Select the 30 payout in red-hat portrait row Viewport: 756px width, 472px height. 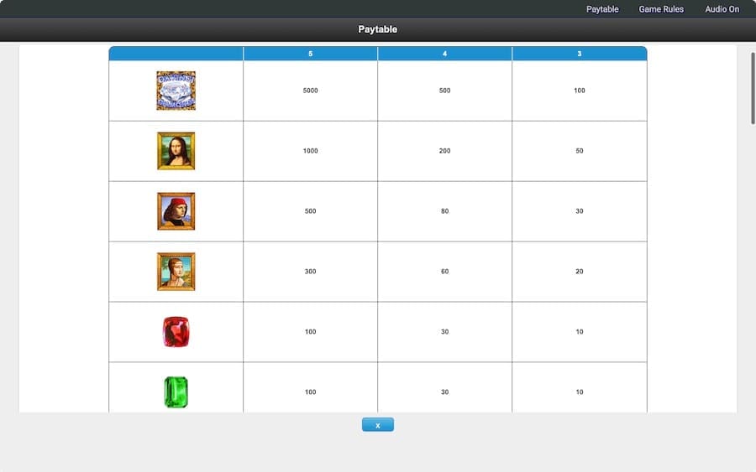click(x=580, y=211)
